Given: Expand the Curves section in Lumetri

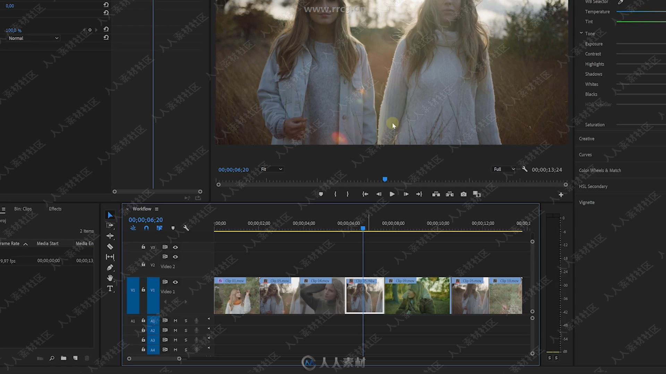Looking at the screenshot, I should pyautogui.click(x=586, y=154).
